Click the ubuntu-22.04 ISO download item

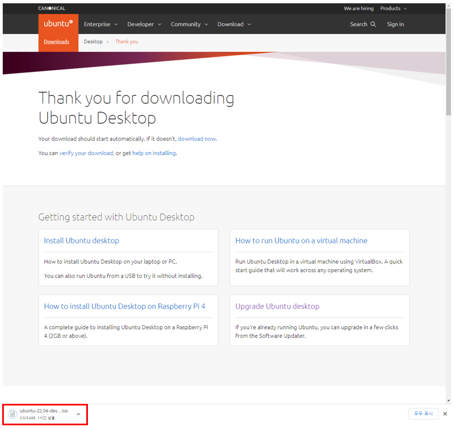[x=45, y=414]
